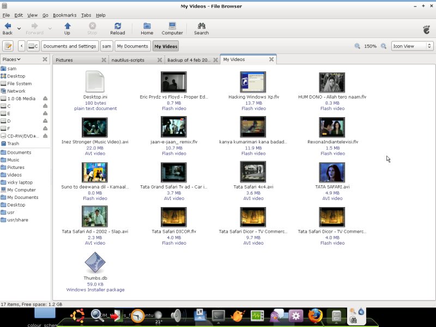Open the Help menu
436x327 pixels.
(x=101, y=15)
